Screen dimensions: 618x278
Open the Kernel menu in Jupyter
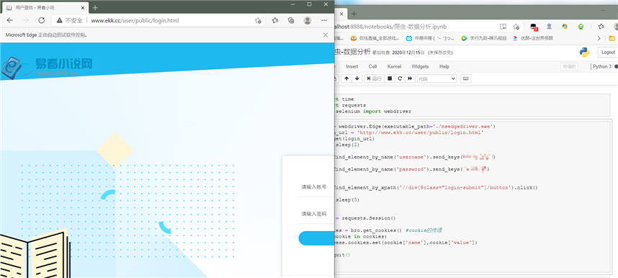394,67
